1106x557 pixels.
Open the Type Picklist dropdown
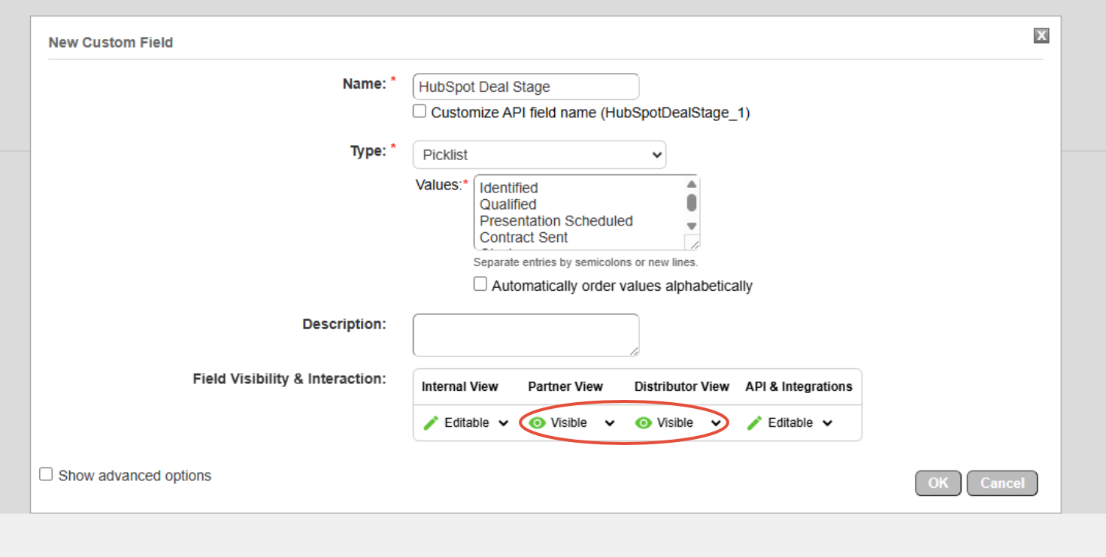(x=539, y=155)
